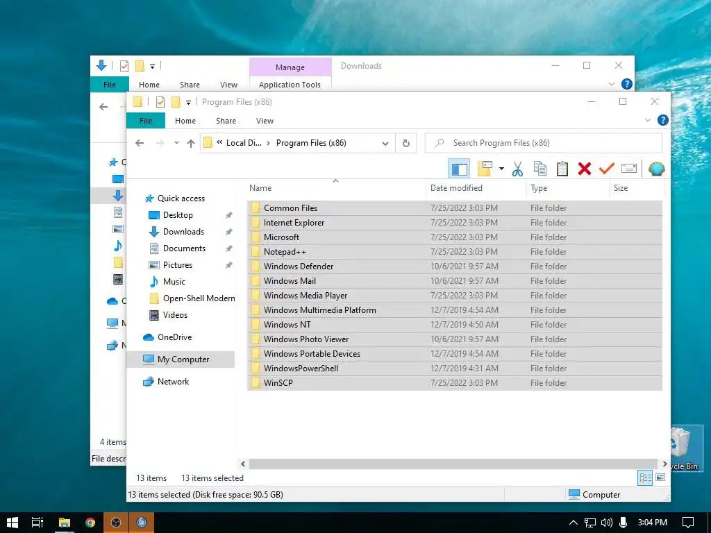Viewport: 711px width, 533px height.
Task: Click the Email envelope toolbar icon
Action: [629, 169]
